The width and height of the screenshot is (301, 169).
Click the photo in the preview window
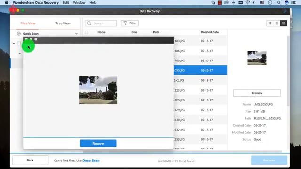pyautogui.click(x=98, y=90)
